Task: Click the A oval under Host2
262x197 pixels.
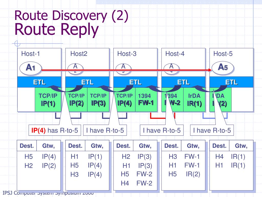Action: coord(75,68)
